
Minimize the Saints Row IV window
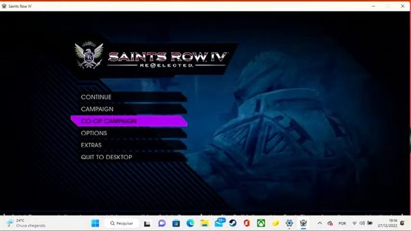pyautogui.click(x=373, y=6)
